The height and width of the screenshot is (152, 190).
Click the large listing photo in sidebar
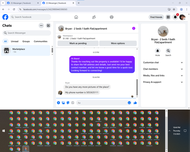pyautogui.click(x=163, y=31)
